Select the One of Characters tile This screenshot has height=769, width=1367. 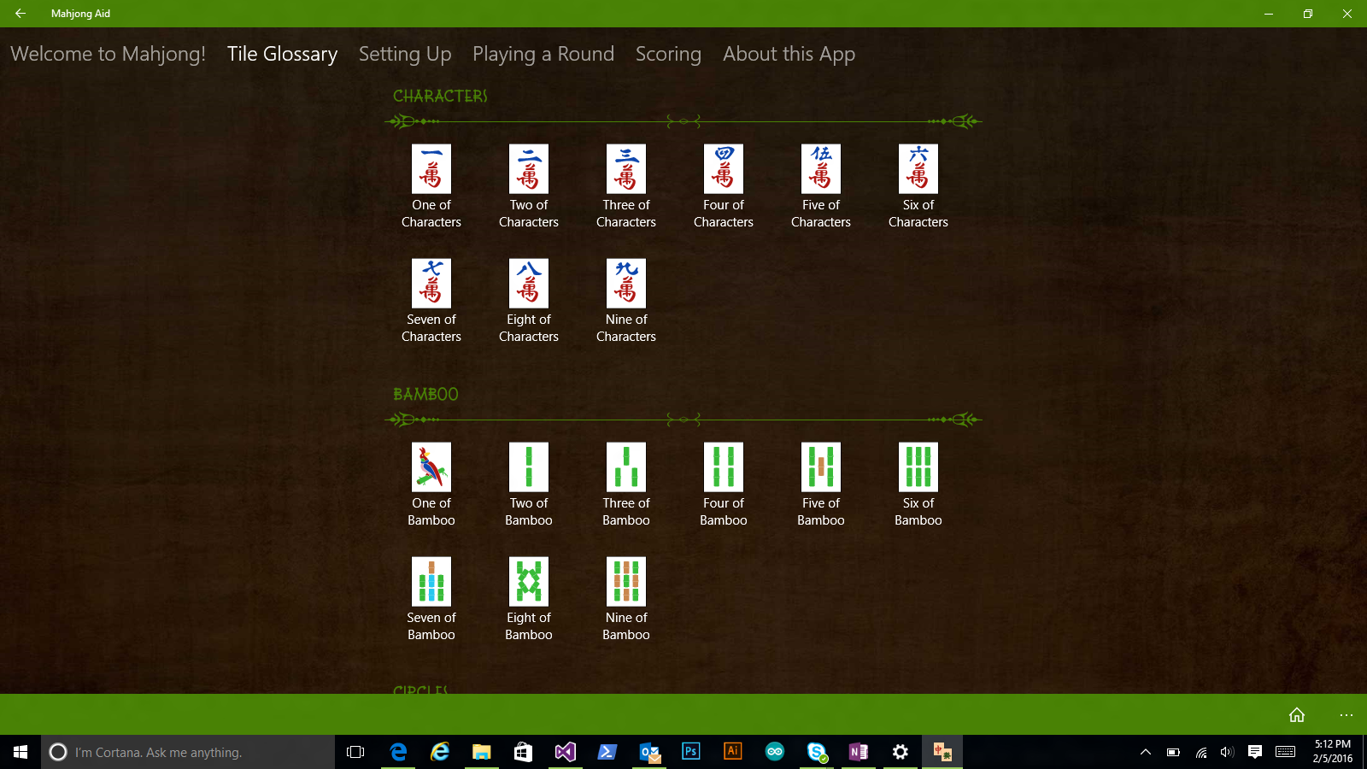pyautogui.click(x=431, y=168)
